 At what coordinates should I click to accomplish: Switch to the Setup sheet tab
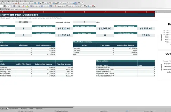tap(31, 109)
